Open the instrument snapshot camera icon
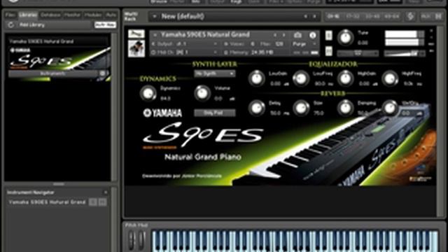 [297, 35]
